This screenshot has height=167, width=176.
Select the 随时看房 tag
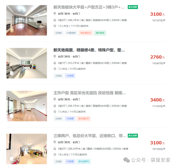click(100, 33)
